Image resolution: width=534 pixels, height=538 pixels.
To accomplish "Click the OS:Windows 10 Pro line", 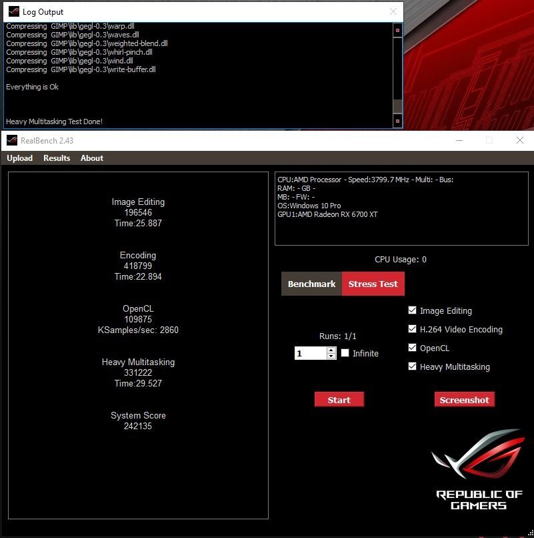I will pos(309,206).
